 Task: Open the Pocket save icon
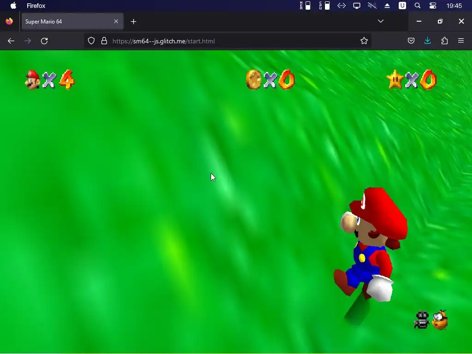pyautogui.click(x=411, y=41)
